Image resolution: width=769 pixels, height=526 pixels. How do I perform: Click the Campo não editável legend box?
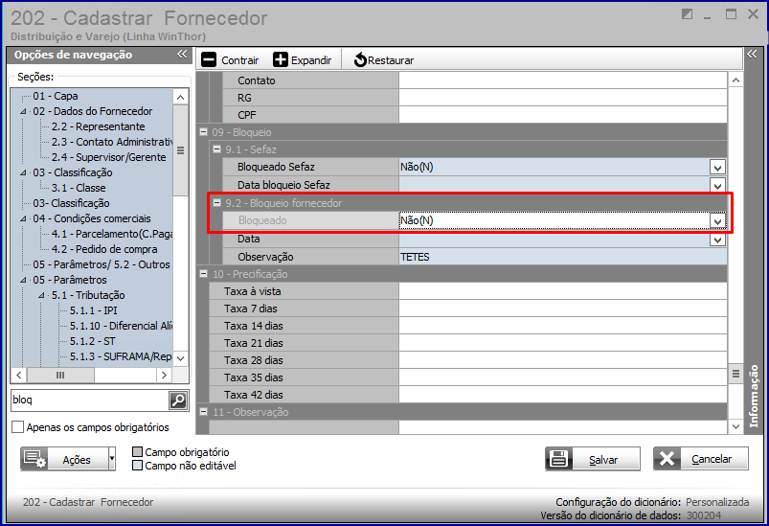pyautogui.click(x=138, y=465)
